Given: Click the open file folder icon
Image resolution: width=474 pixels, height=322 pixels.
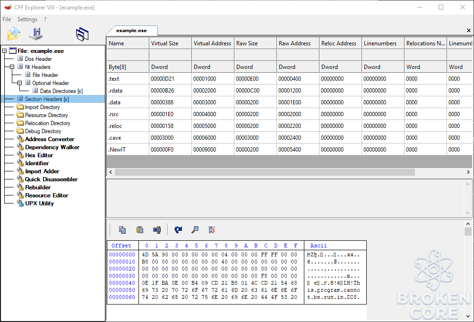Looking at the screenshot, I should (x=14, y=34).
